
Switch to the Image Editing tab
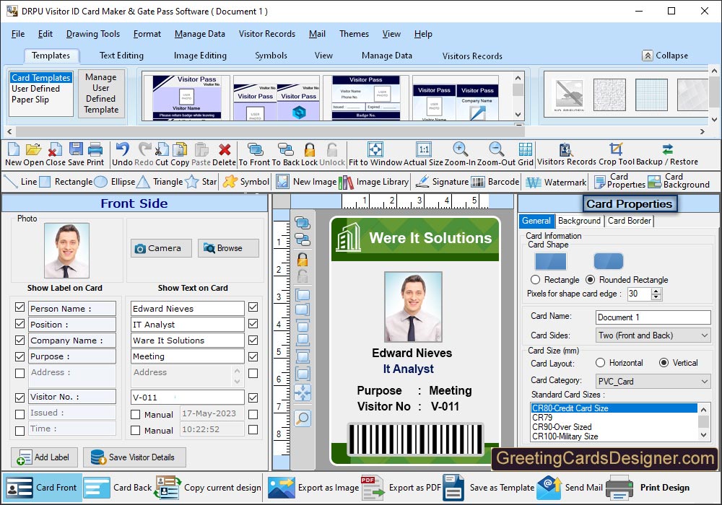tap(200, 56)
